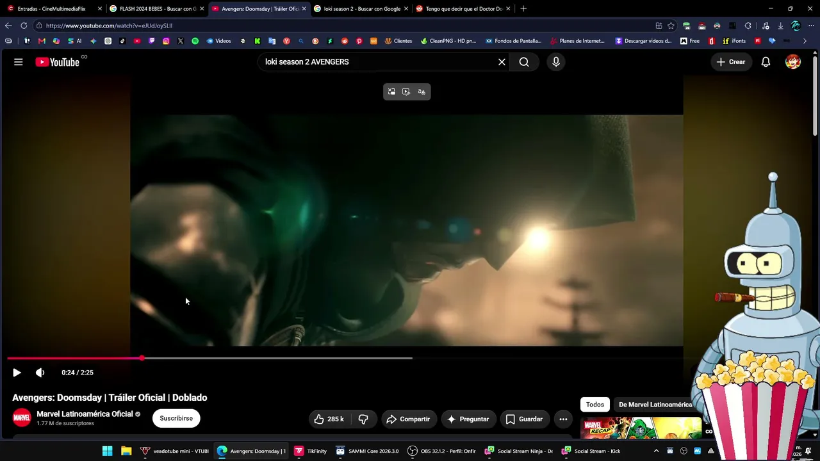Click the video enhance overlay icon
Viewport: 820px width, 461px height.
pos(406,92)
